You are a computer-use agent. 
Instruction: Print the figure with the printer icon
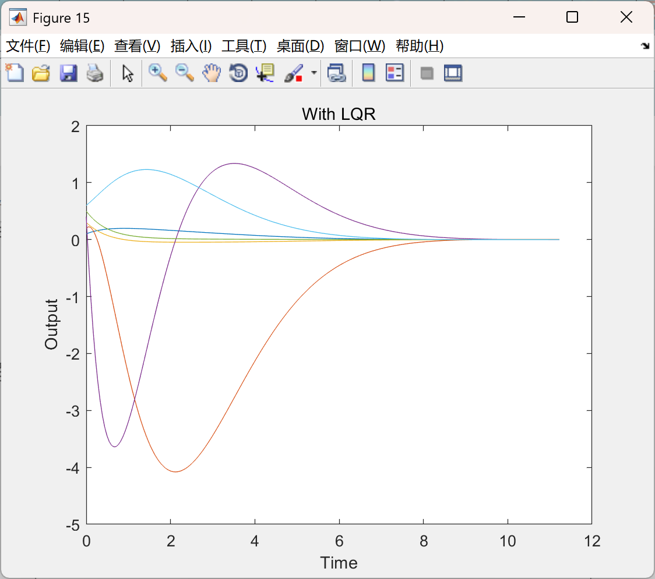95,73
